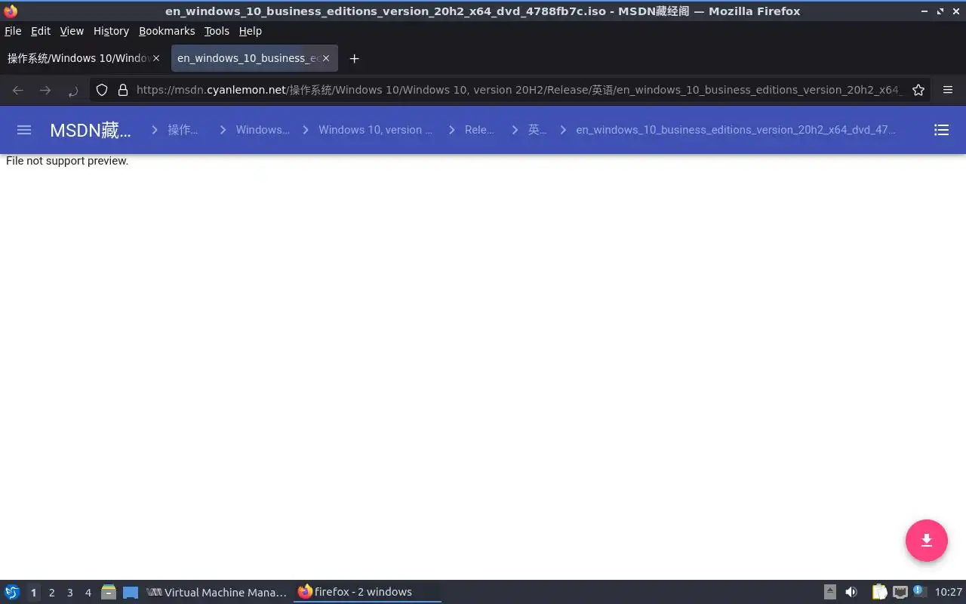Reload the current page
The height and width of the screenshot is (604, 966).
coord(72,90)
